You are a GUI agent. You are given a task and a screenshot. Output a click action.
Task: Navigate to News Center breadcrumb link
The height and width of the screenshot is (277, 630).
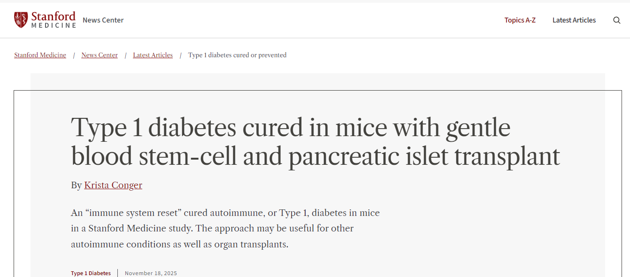click(x=100, y=55)
